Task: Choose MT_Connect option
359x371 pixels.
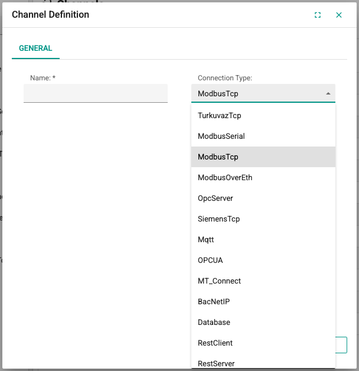Action: click(263, 281)
